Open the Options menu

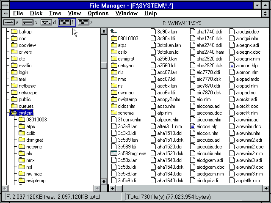pos(98,13)
